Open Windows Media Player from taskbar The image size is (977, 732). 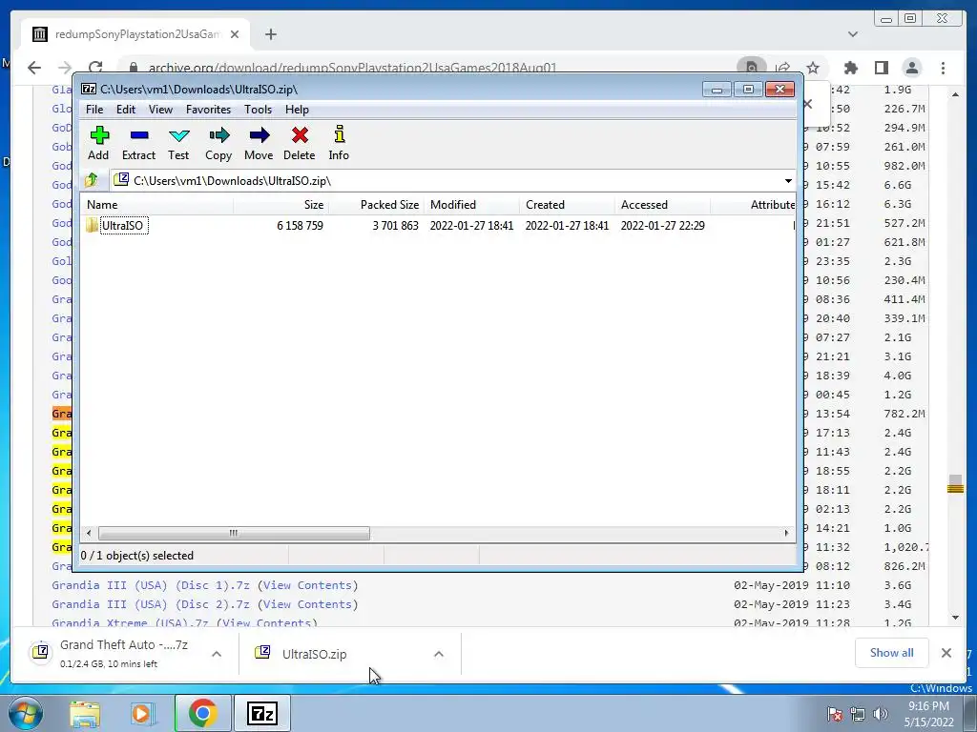(x=143, y=714)
